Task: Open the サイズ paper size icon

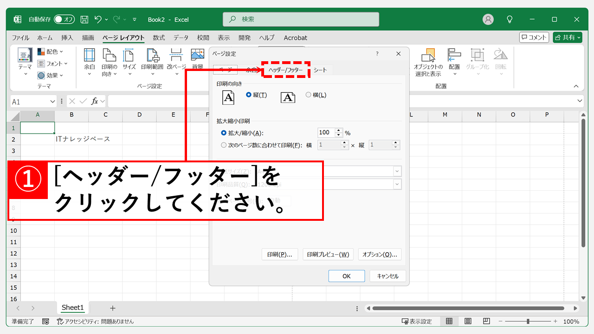Action: coord(129,63)
